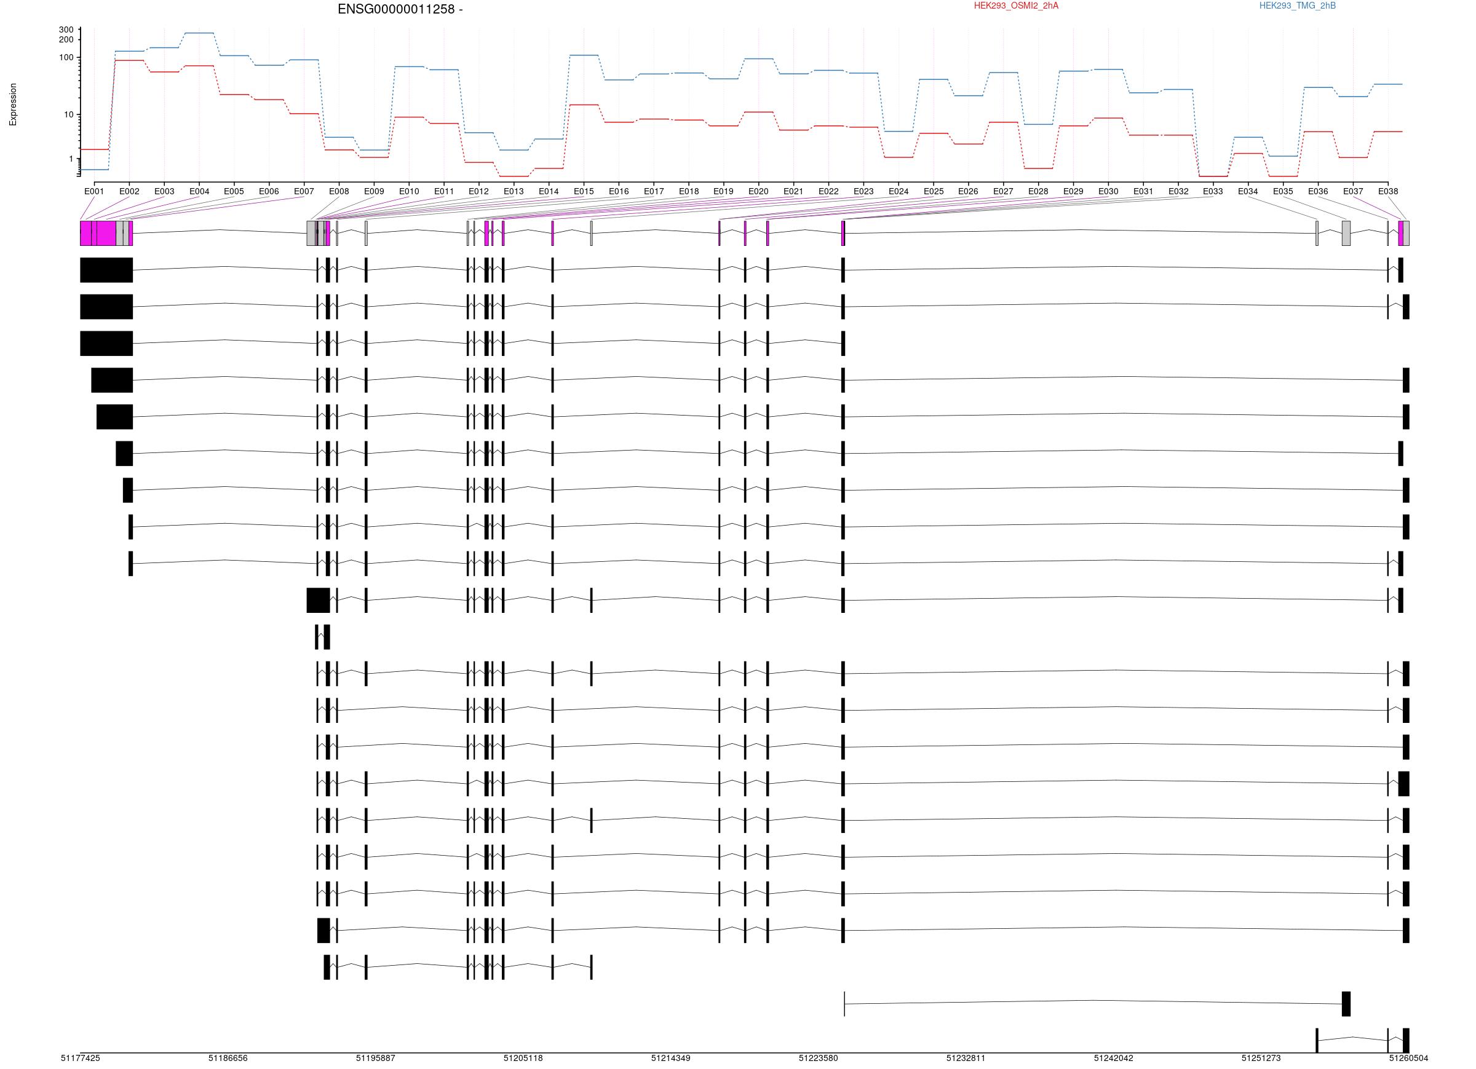Click exon label E007
This screenshot has width=1476, height=1069.
(304, 191)
